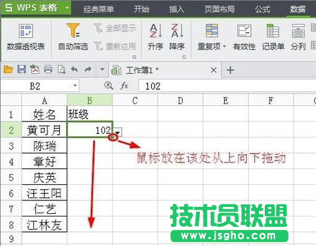Redo the last action

click(x=88, y=69)
